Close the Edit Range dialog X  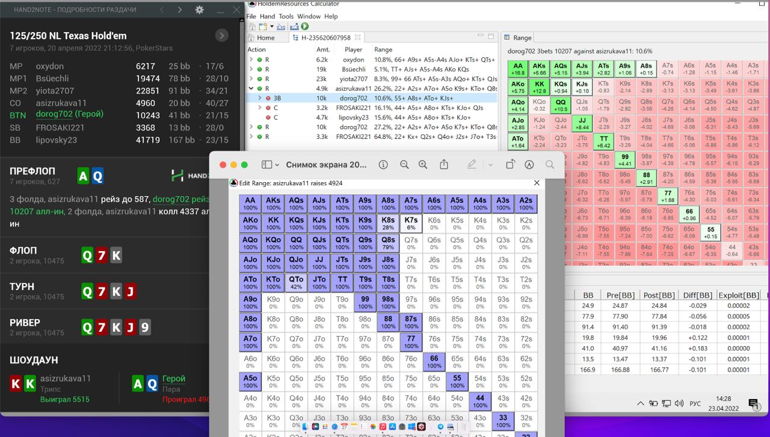[537, 183]
